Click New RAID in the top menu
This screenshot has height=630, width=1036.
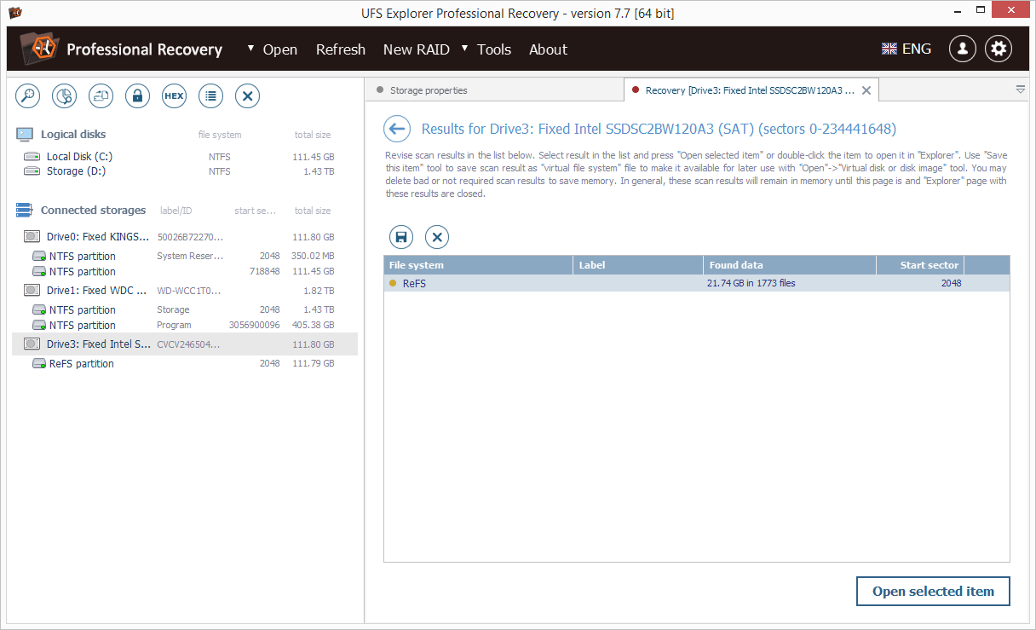417,49
